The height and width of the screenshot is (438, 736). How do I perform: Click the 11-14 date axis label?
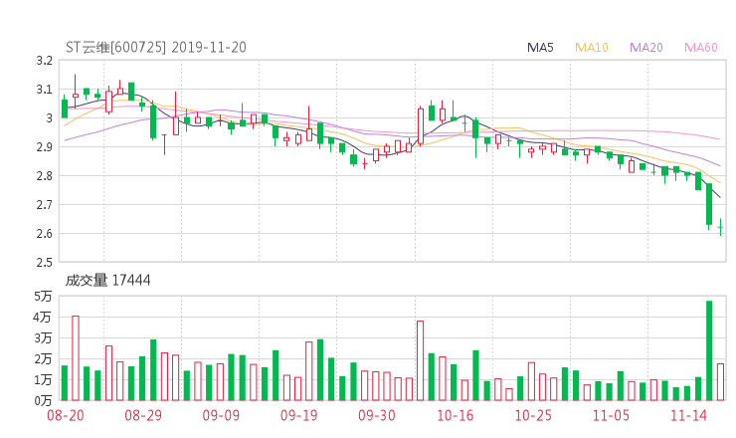(x=688, y=415)
